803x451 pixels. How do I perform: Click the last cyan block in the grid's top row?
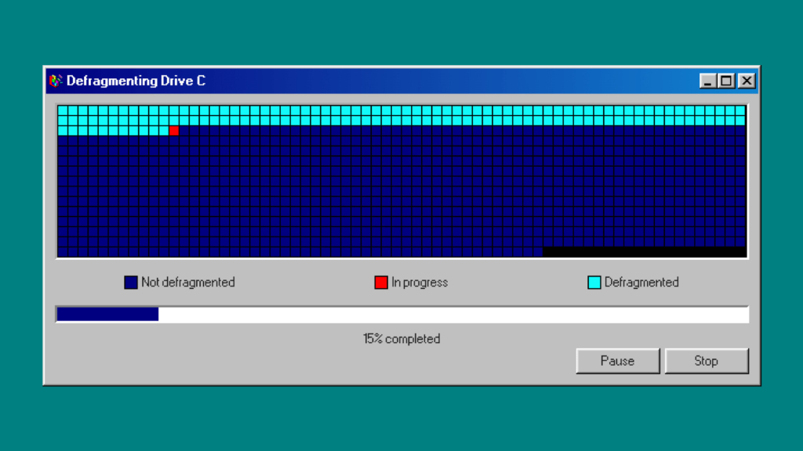[739, 110]
